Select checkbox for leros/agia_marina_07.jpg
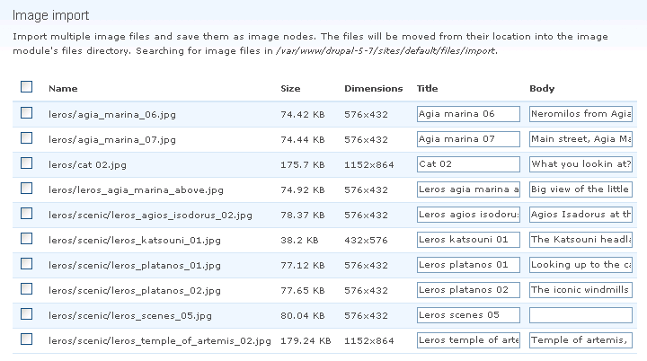The width and height of the screenshot is (647, 361). pyautogui.click(x=26, y=138)
